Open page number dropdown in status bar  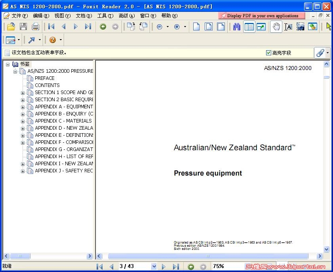tap(154, 266)
